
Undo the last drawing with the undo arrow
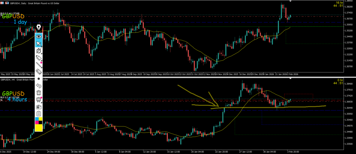[39, 86]
